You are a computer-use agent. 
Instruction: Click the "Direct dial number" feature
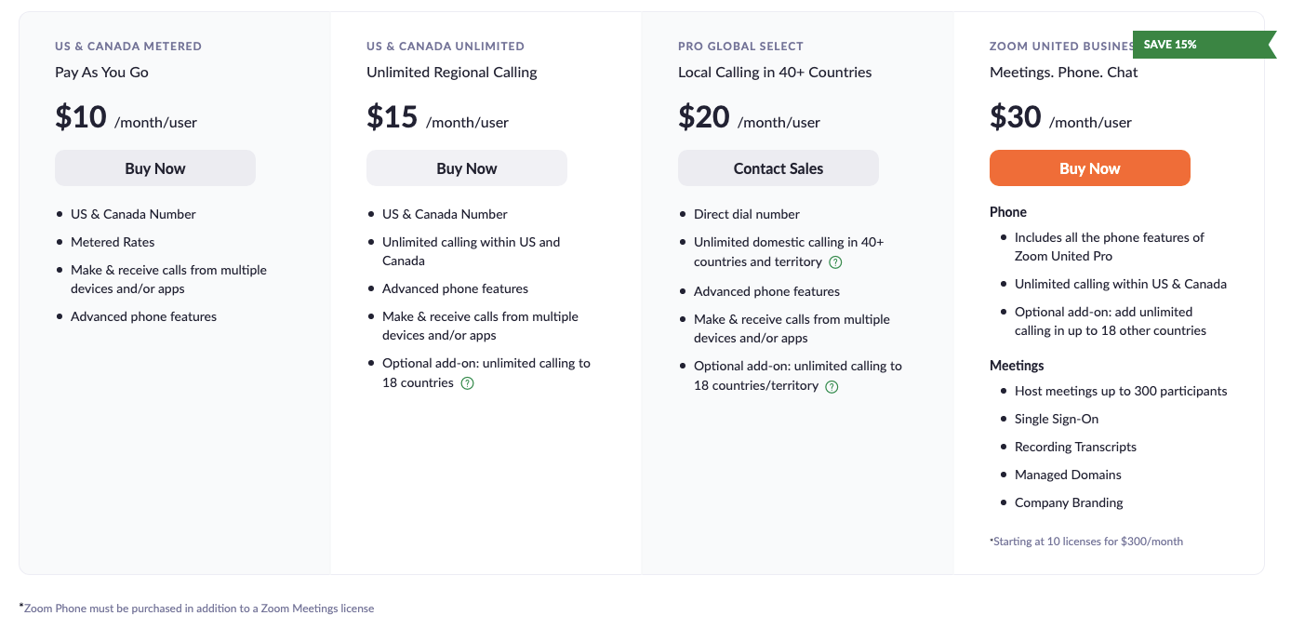point(747,215)
